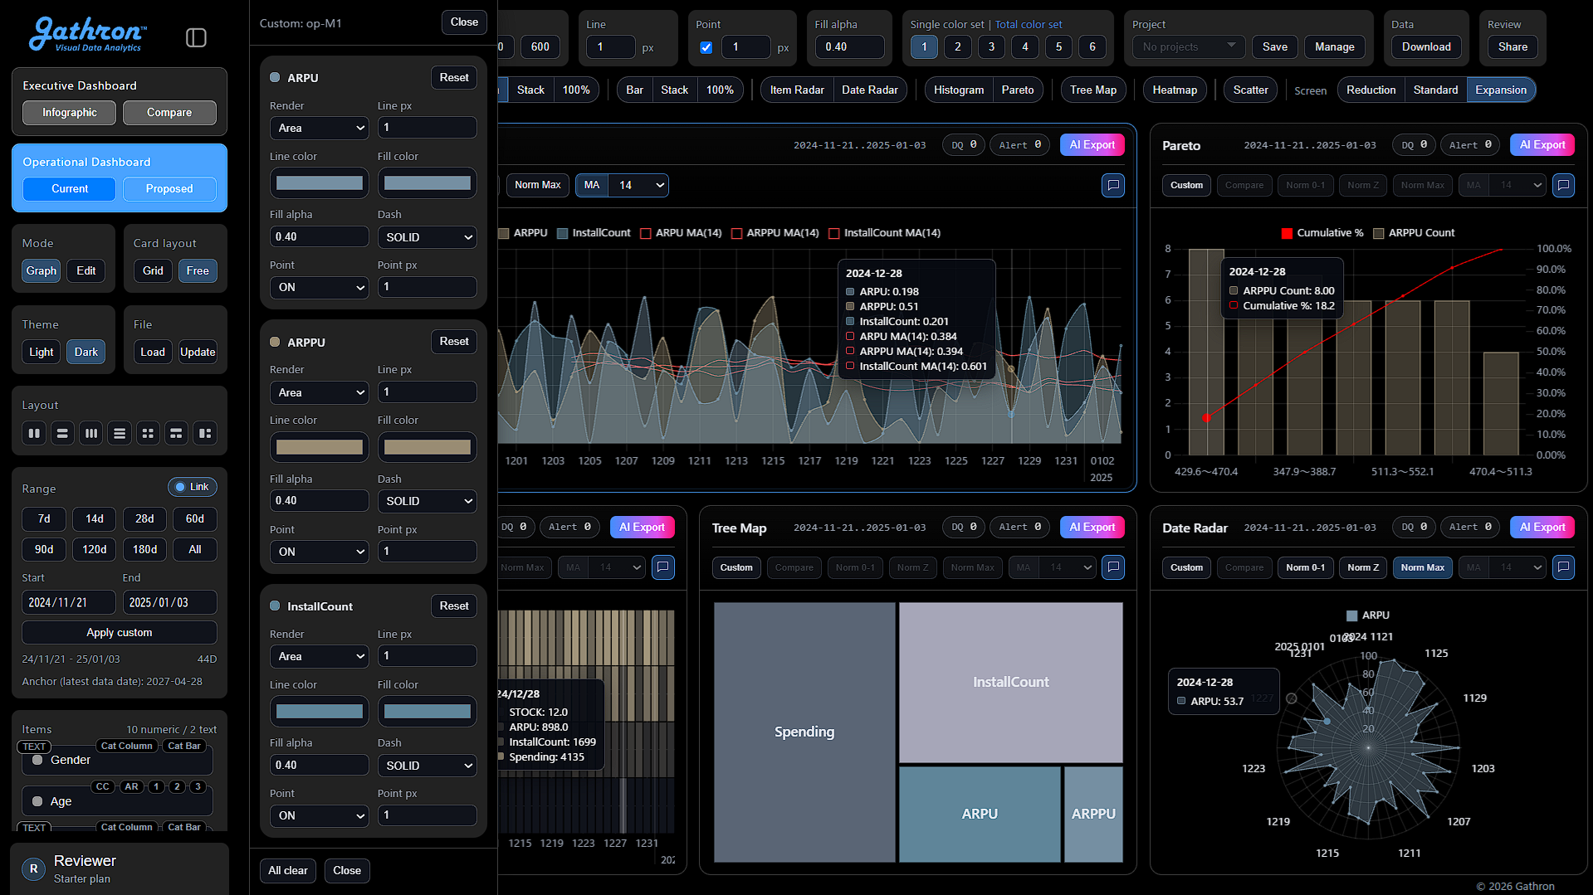Open the ARPPU Dash dropdown
The height and width of the screenshot is (895, 1593).
tap(428, 501)
